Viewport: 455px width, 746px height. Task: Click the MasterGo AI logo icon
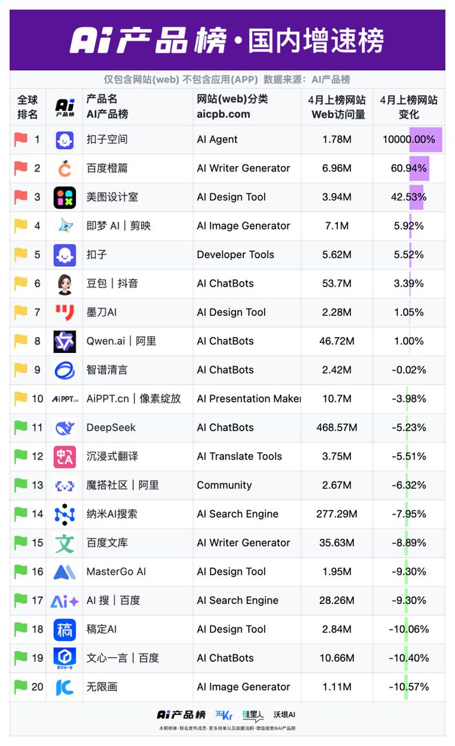tap(64, 572)
